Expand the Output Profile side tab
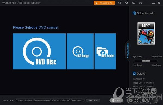This screenshot has width=163, height=105. (128, 51)
